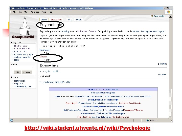
Task: Click the Windows flag throbber icon
Action: (x=168, y=12)
